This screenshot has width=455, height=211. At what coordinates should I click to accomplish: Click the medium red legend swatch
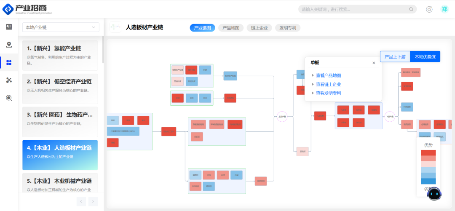(x=428, y=158)
